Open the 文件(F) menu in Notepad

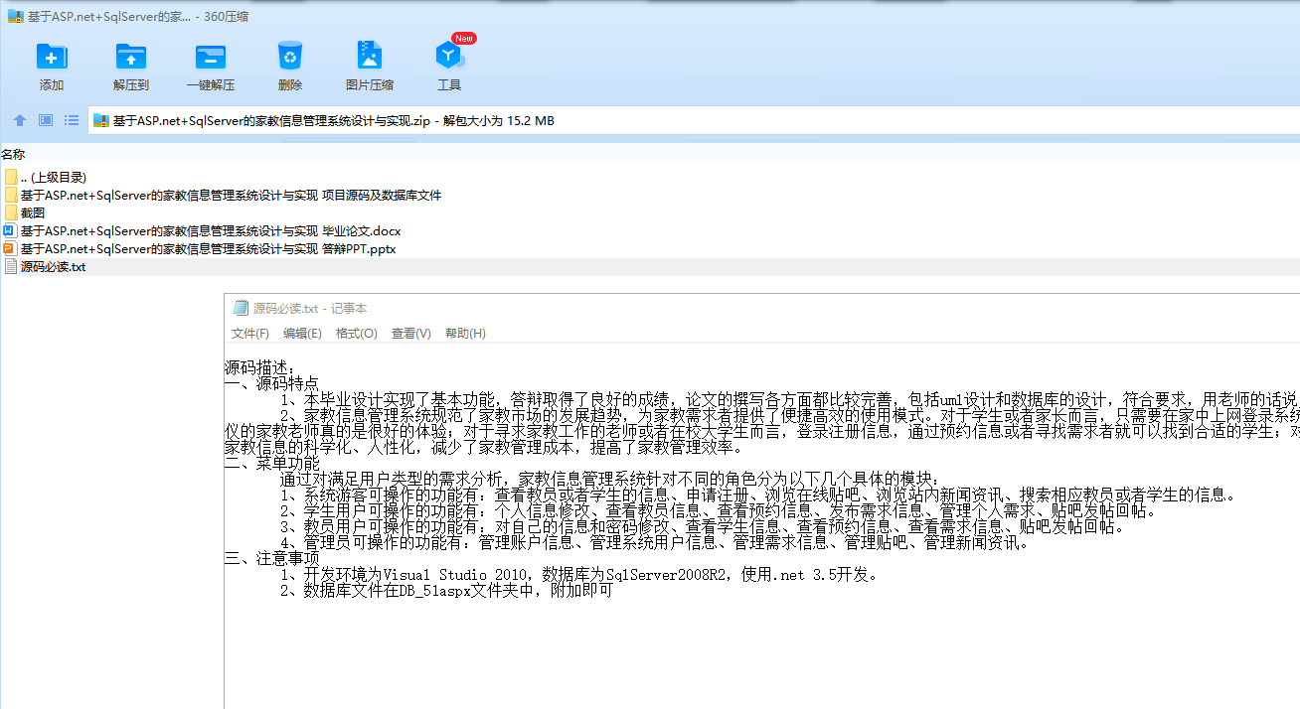click(x=250, y=334)
